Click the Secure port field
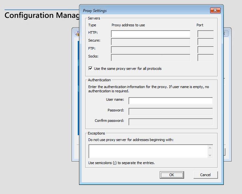The width and height of the screenshot is (242, 194). coord(206,42)
